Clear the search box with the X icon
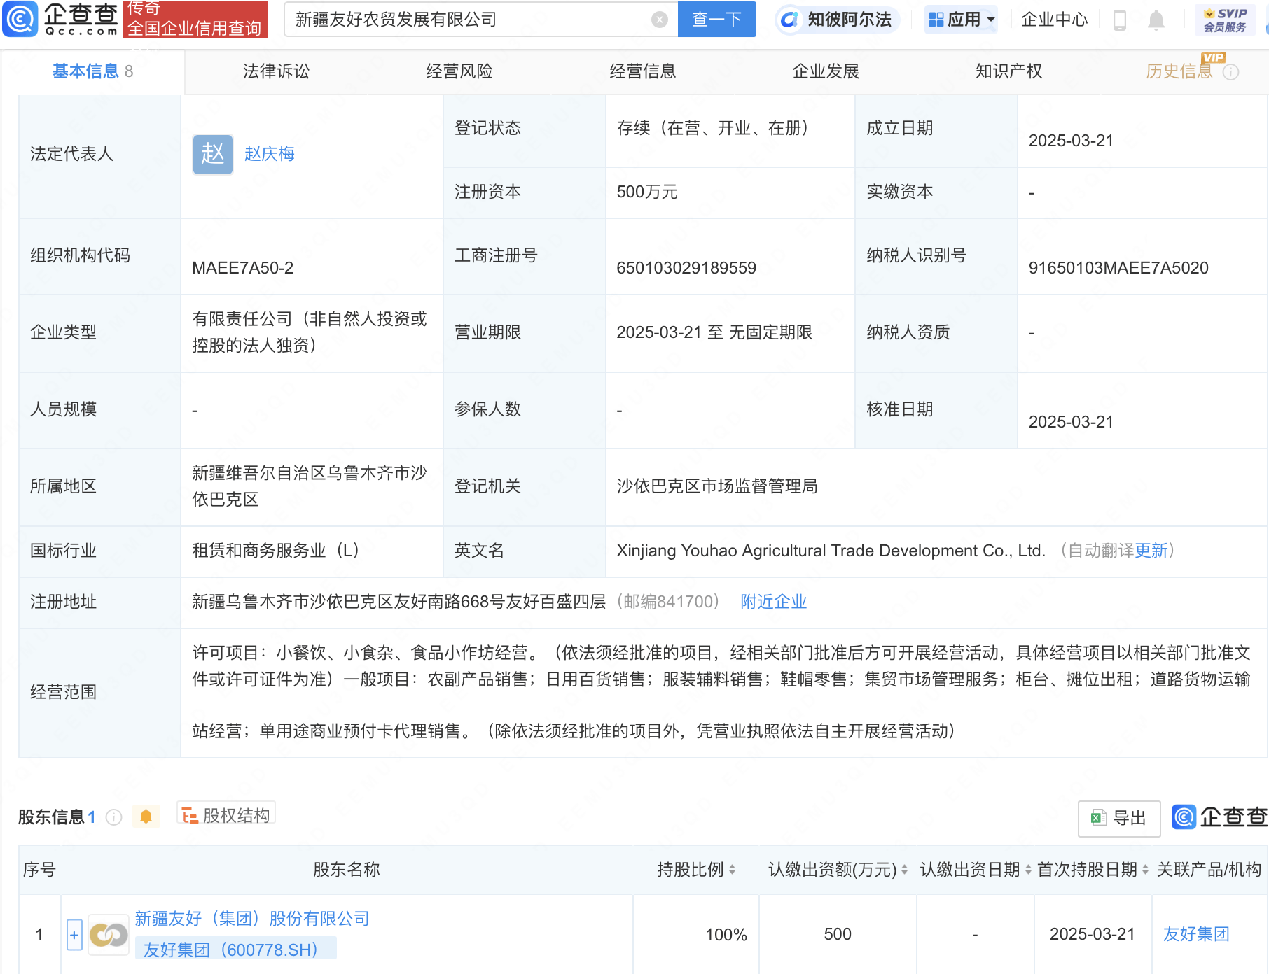Screen dimensions: 1269x974 [659, 20]
